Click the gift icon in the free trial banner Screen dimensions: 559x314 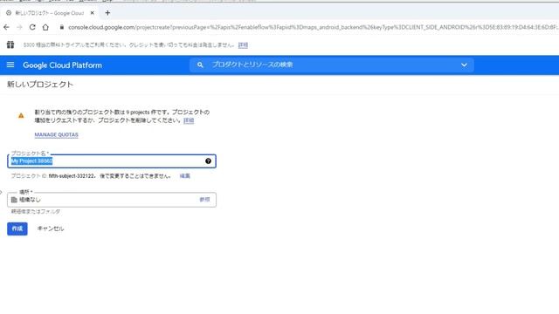point(10,44)
